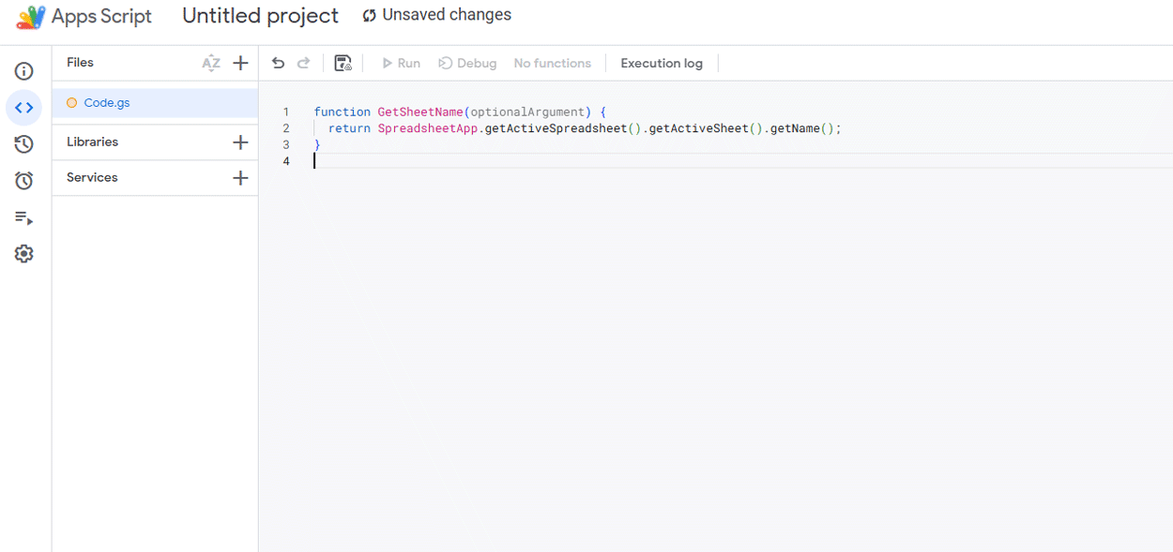Rename the Untitled project title
This screenshot has height=552, width=1173.
click(x=260, y=16)
